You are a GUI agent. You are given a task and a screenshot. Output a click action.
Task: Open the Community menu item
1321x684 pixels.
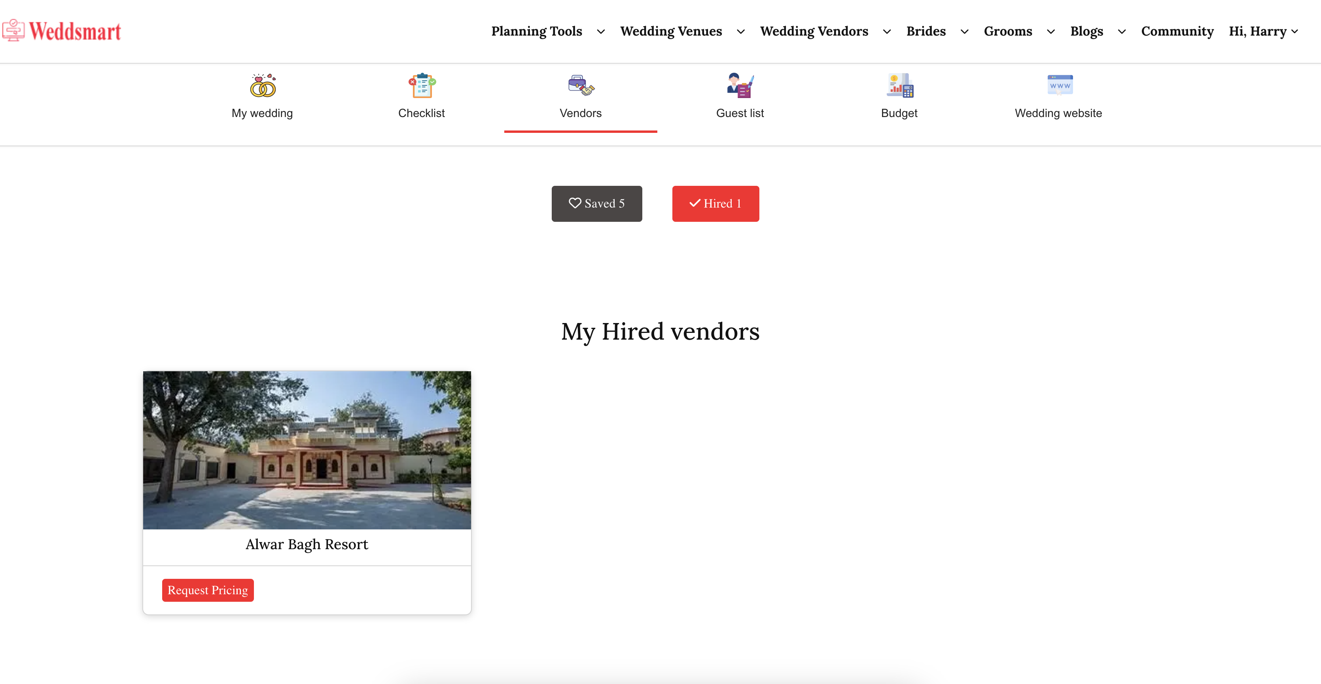pos(1177,31)
